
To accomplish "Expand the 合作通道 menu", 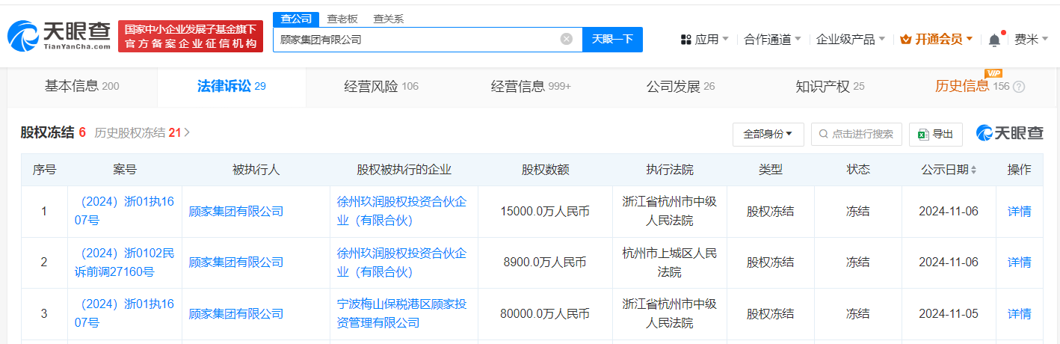I will click(773, 40).
